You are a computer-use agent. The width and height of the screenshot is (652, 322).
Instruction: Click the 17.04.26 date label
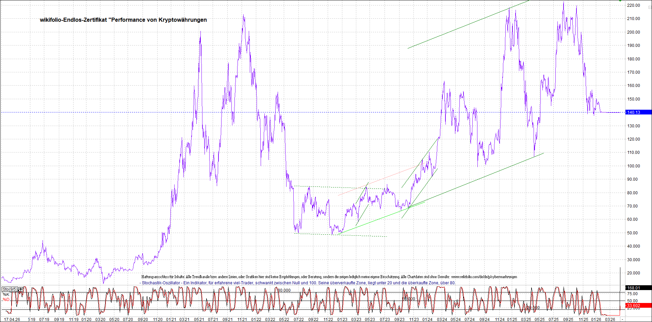tap(12, 319)
